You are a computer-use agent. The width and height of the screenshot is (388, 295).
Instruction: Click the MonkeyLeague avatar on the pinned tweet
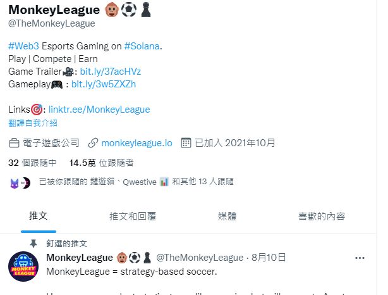[x=23, y=267]
